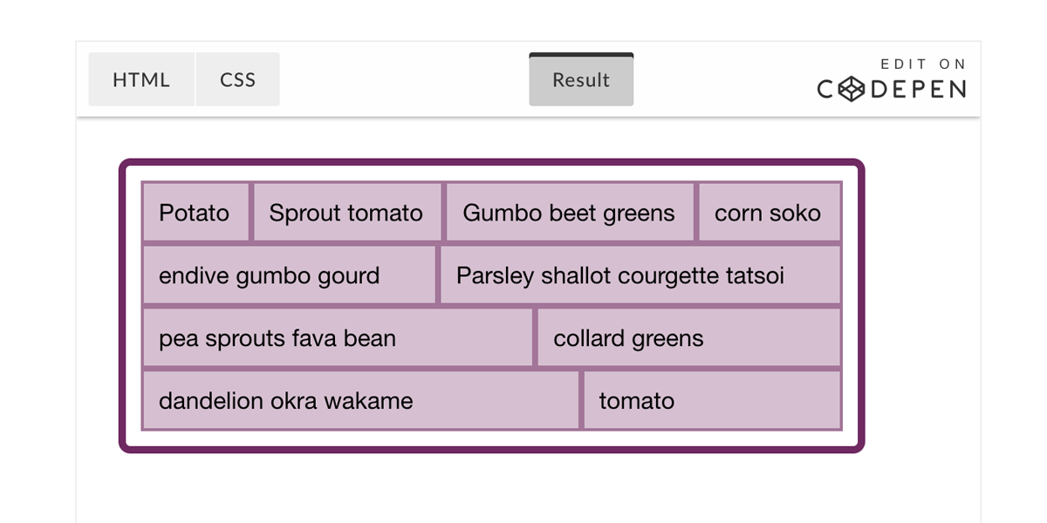Click the "EDIT ON" text link
Screen dimensions: 1047x523
point(923,64)
